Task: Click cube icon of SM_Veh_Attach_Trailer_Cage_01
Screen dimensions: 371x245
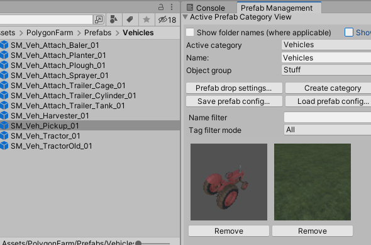Action: click(4, 85)
